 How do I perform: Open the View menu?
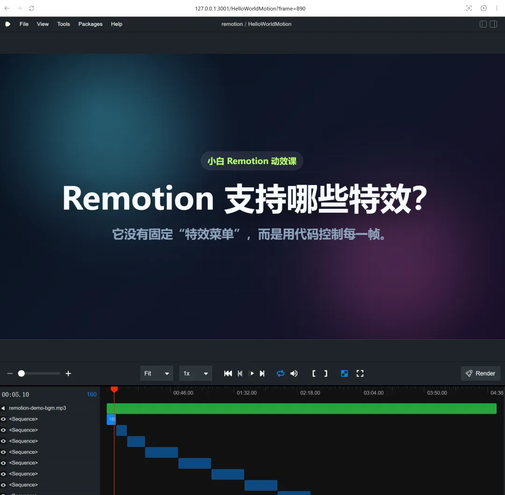[x=43, y=24]
